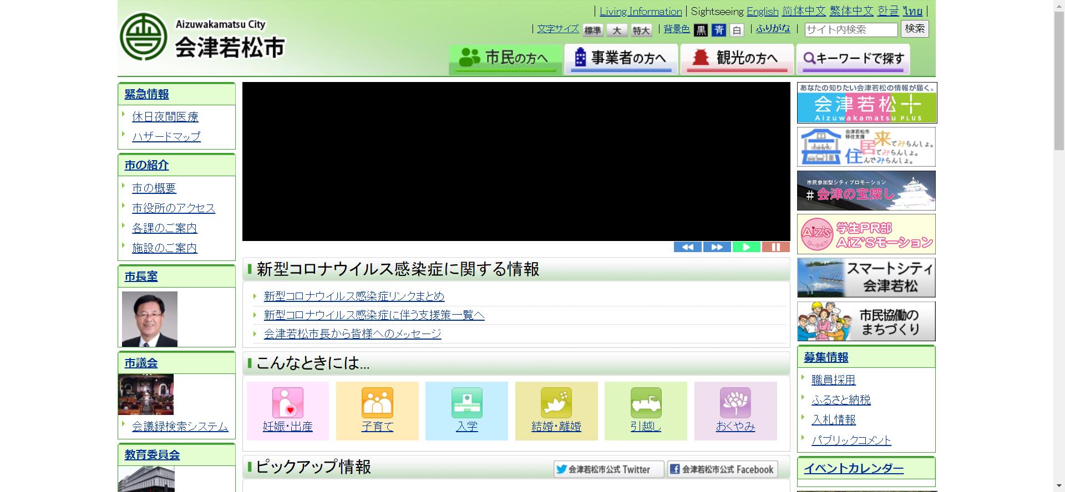Screen dimensions: 1065x492
Task: Select the school enrollment (入学) icon
Action: [466, 403]
